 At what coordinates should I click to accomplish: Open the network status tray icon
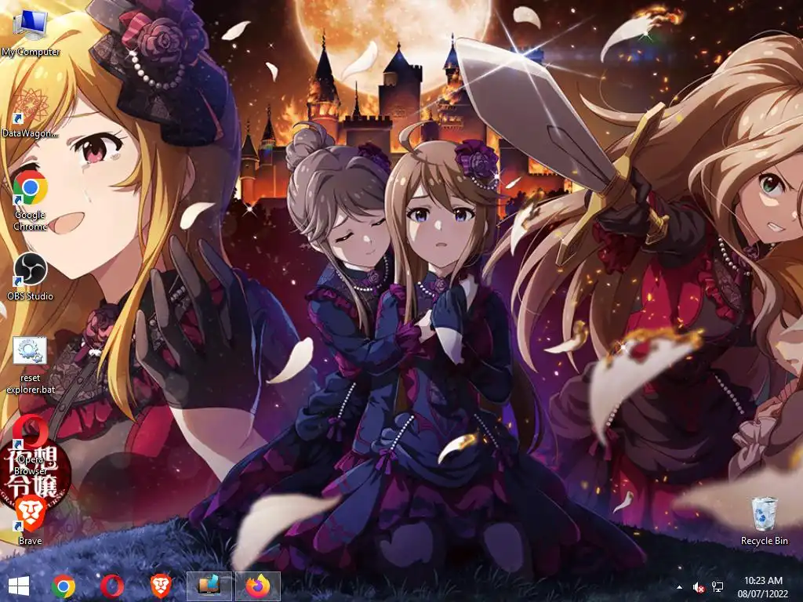coord(718,587)
